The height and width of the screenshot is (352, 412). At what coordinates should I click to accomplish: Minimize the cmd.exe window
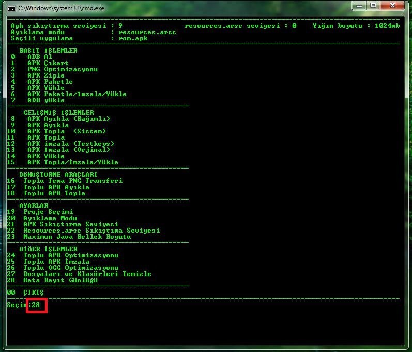click(359, 6)
